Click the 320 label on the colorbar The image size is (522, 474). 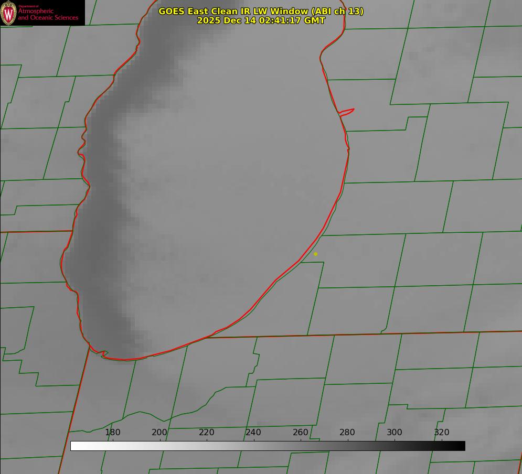442,432
